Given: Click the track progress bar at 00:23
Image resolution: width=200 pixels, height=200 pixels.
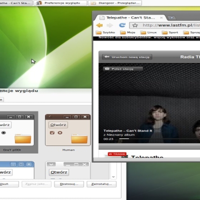Looking at the screenshot, I should 159,138.
